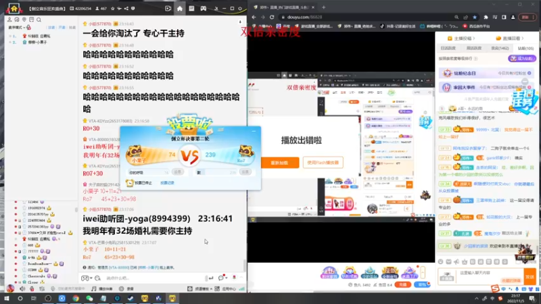Open Google Chrome from the Windows taskbar
This screenshot has height=304, width=541.
pyautogui.click(x=76, y=298)
